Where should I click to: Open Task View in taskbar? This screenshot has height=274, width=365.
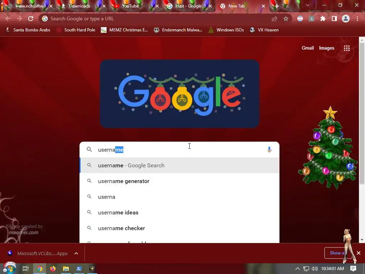click(25, 269)
